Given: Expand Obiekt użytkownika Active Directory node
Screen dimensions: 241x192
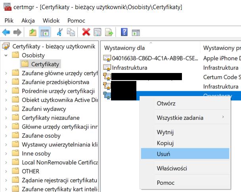Looking at the screenshot, I should coord(6,100).
